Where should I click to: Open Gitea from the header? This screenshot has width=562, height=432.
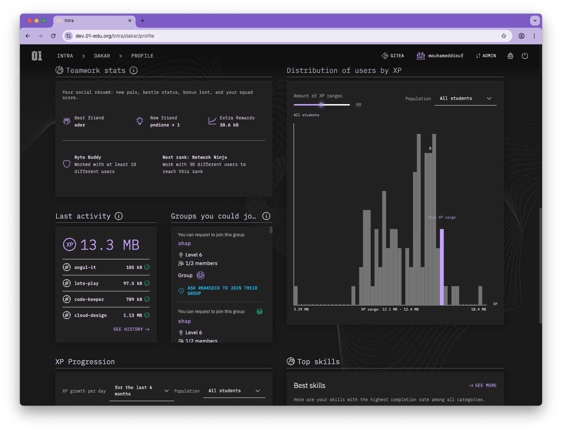[393, 56]
